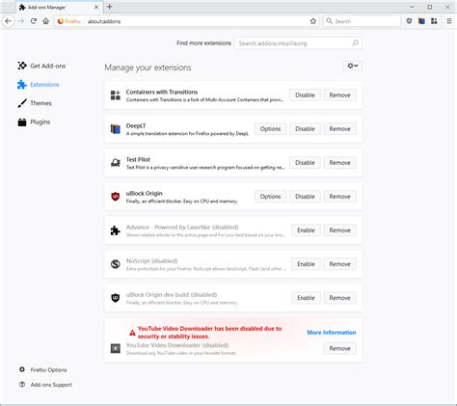This screenshot has width=457, height=406.
Task: Click the 'Manage your extensions' heading
Action: pyautogui.click(x=148, y=68)
